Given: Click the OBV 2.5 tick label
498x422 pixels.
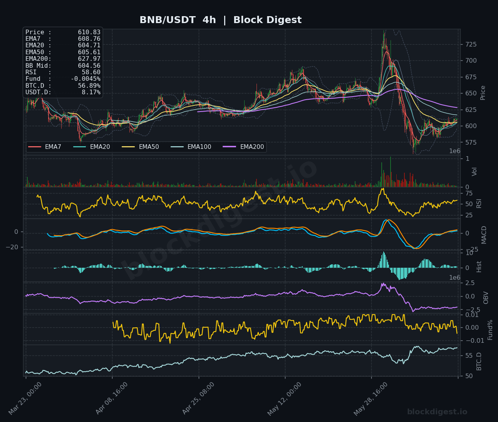Looking at the screenshot, I should [470, 283].
